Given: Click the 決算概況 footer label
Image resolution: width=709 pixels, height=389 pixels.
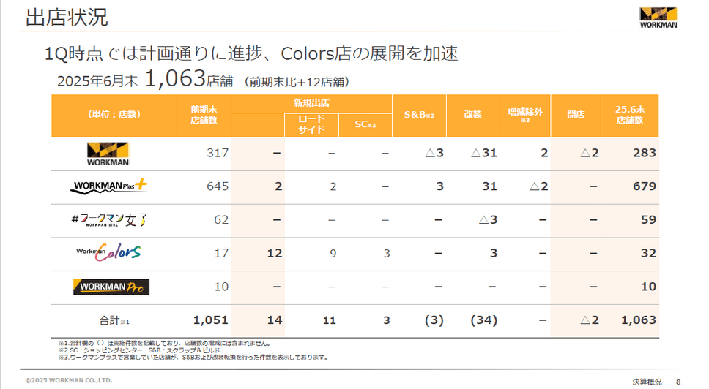Looking at the screenshot, I should pos(647,382).
